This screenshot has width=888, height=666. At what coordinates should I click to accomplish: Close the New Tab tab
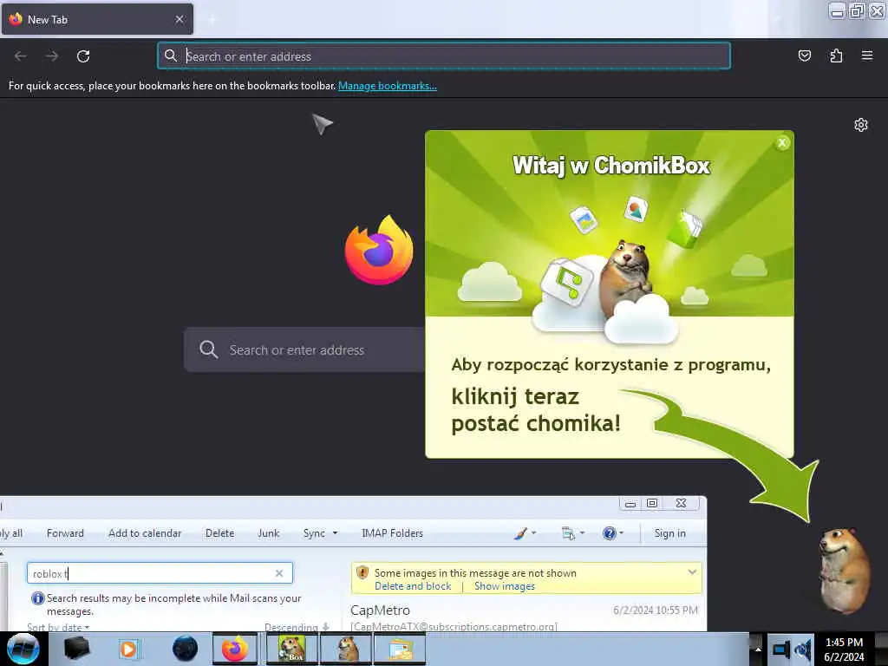pos(180,19)
